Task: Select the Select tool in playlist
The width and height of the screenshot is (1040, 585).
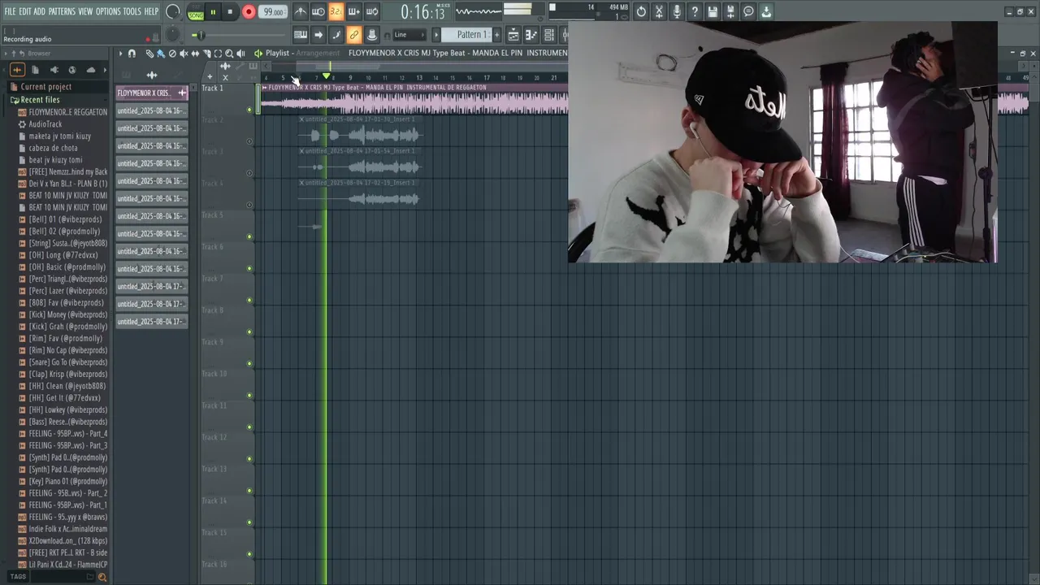Action: pos(218,54)
